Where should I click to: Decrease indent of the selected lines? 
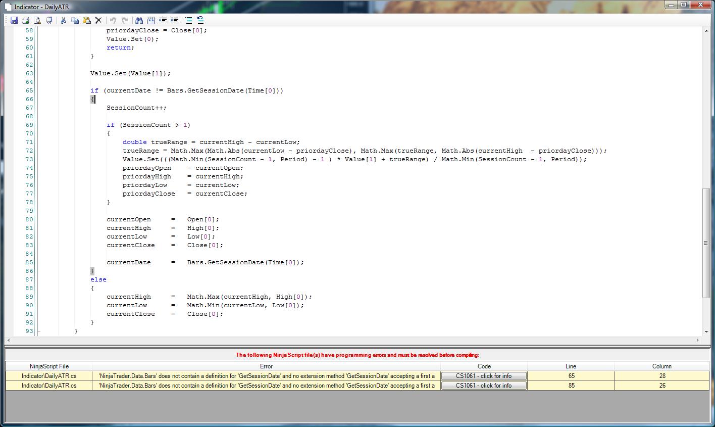coord(163,20)
